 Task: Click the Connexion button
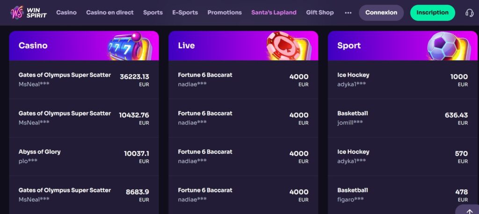pos(381,13)
